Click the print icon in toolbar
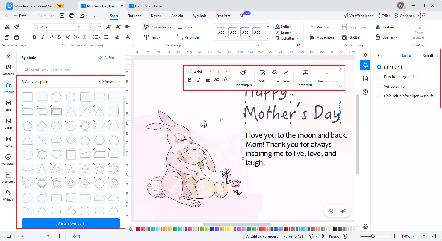 click(x=72, y=16)
